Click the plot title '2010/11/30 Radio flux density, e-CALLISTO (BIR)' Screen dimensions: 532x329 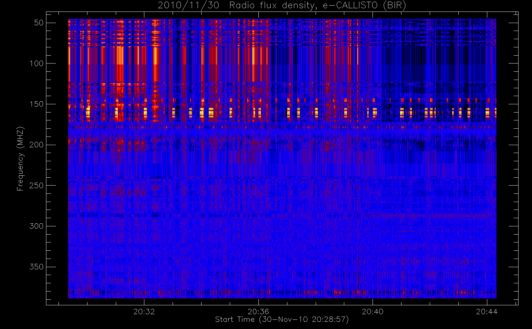[x=282, y=6]
